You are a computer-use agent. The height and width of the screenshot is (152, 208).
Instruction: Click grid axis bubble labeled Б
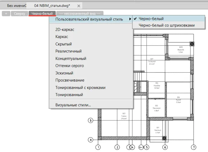[x=90, y=120]
